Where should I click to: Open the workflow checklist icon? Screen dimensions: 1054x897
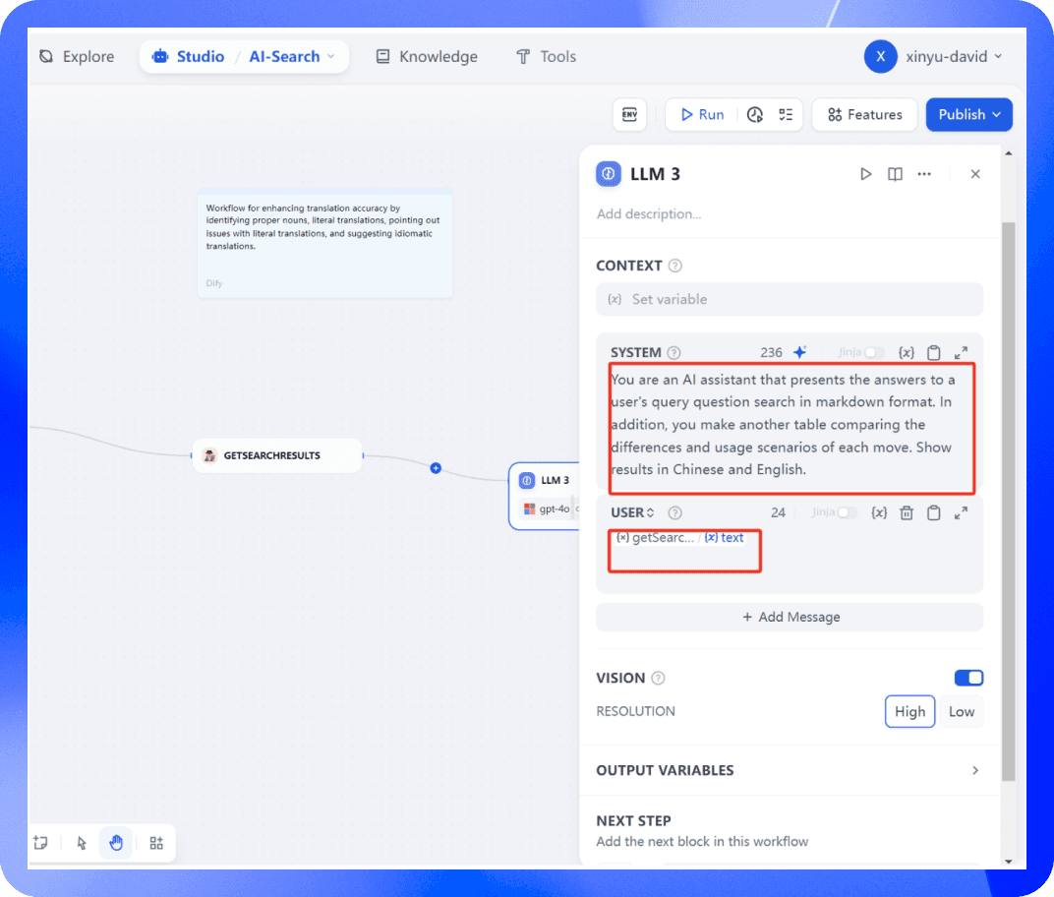point(786,115)
